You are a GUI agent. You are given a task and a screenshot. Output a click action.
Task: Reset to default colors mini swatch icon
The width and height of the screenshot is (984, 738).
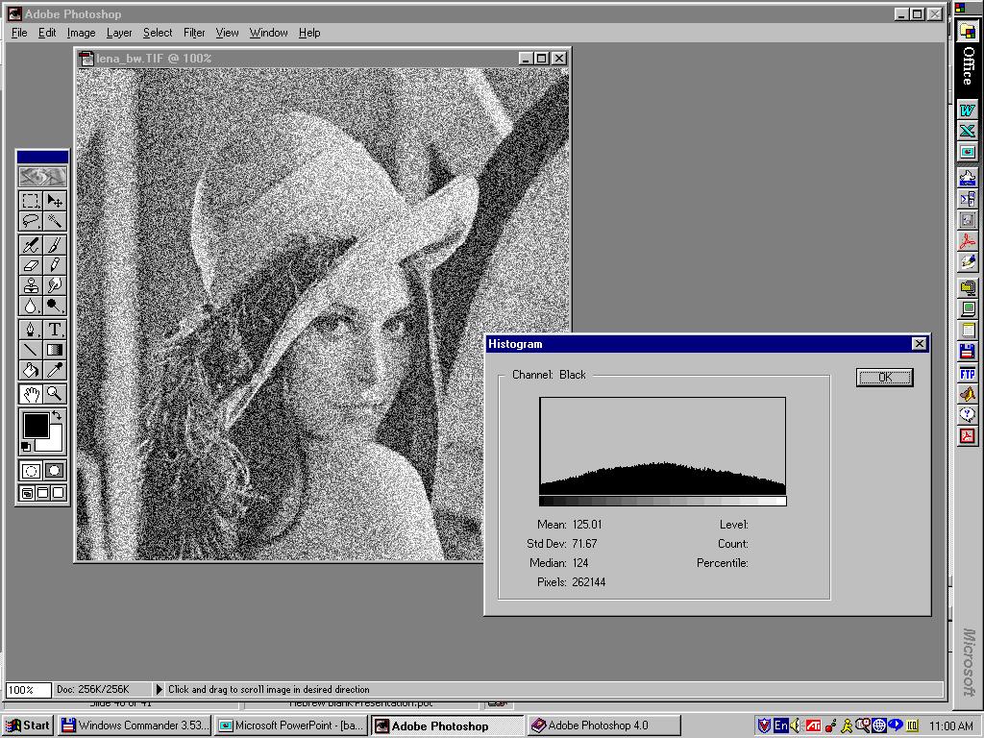tap(26, 447)
